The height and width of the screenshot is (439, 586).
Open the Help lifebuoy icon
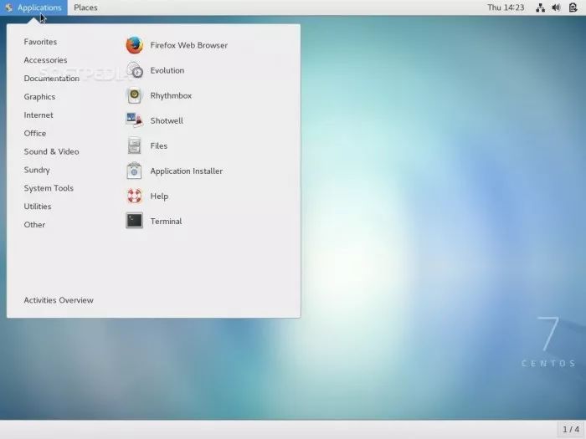point(134,196)
